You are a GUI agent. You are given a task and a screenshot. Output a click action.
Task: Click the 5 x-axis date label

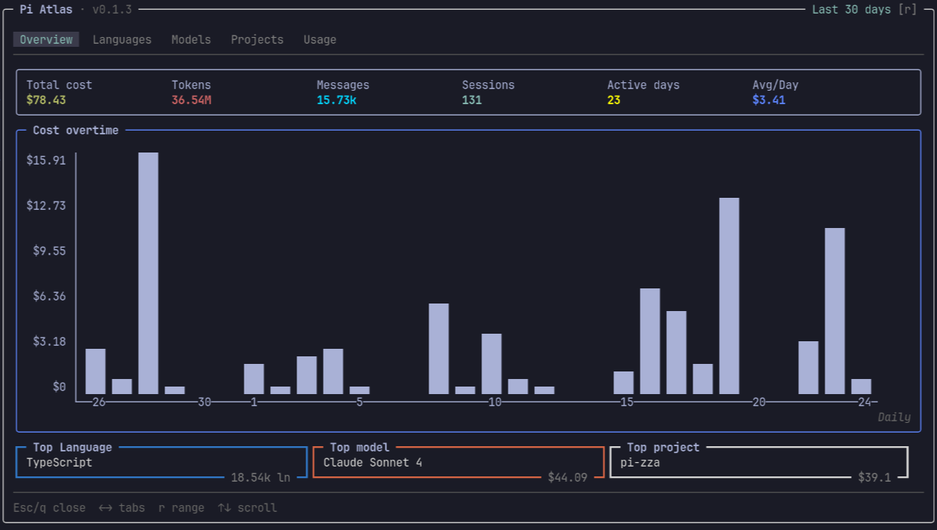(x=359, y=402)
